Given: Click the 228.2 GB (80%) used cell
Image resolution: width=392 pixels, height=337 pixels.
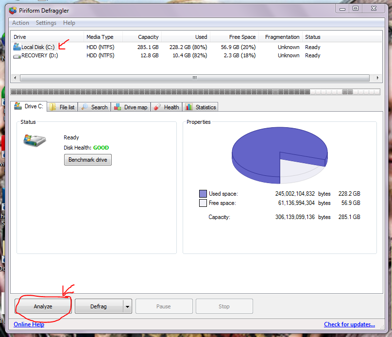Looking at the screenshot, I should 188,47.
